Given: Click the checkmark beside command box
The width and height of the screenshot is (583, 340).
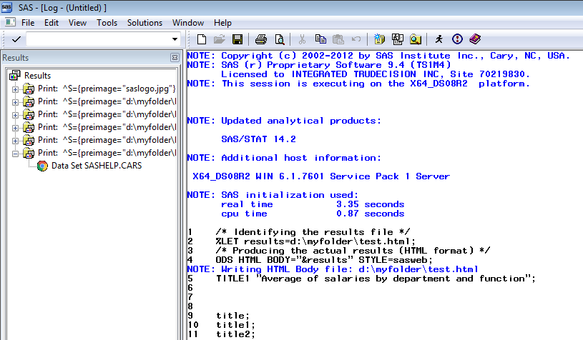Looking at the screenshot, I should [16, 39].
